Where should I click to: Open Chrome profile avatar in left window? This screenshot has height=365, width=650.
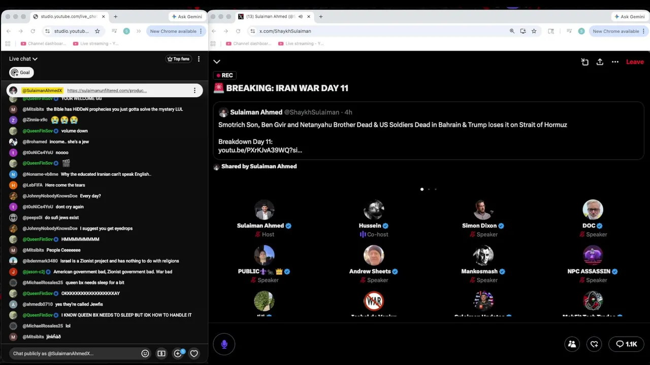(126, 31)
